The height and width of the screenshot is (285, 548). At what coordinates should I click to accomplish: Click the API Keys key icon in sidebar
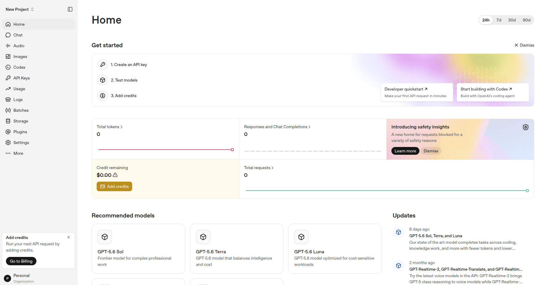pyautogui.click(x=8, y=78)
